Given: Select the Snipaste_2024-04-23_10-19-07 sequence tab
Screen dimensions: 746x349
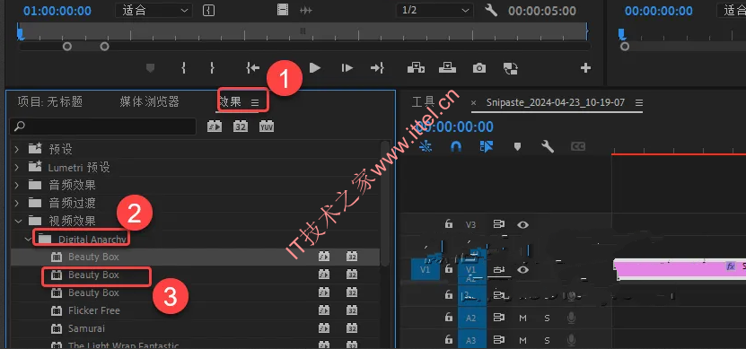Looking at the screenshot, I should click(555, 102).
